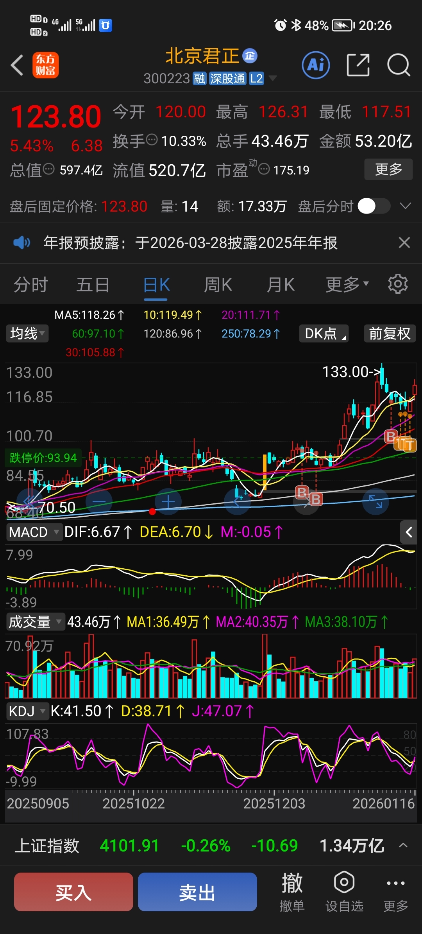Screen dimensions: 422x934
Task: Tap the 融 margin badge
Action: [x=199, y=79]
